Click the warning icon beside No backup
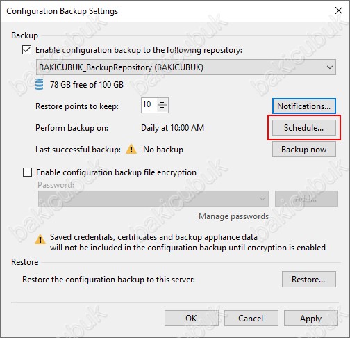This screenshot has width=350, height=338. click(131, 149)
